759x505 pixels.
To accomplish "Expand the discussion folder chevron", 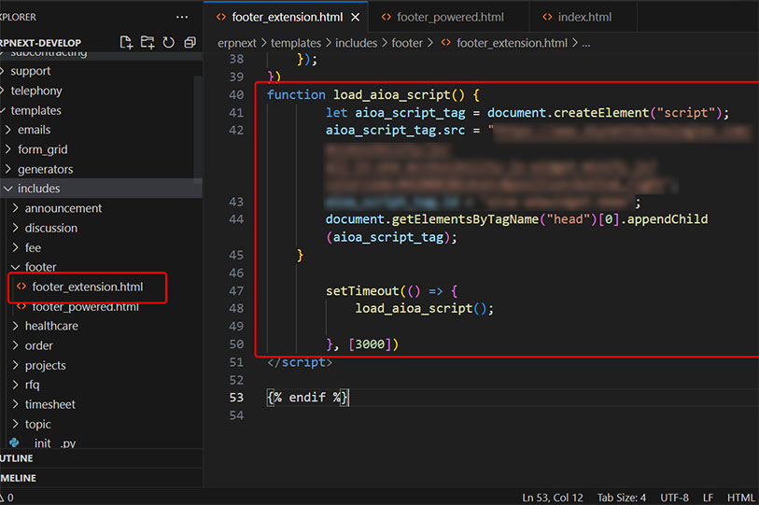I will pos(16,228).
